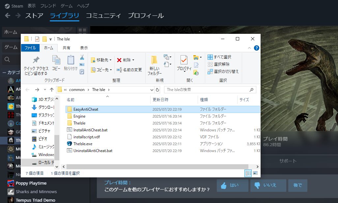This screenshot has height=203, width=338.
Task: Switch to large icons view in status bar
Action: pos(255,173)
